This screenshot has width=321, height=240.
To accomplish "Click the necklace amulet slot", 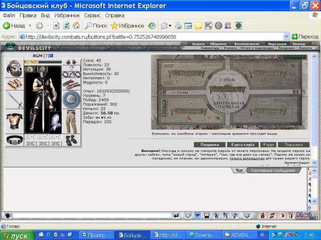I will point(71,68).
